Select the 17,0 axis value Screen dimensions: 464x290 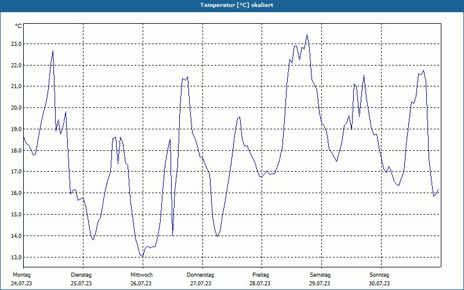[16, 171]
